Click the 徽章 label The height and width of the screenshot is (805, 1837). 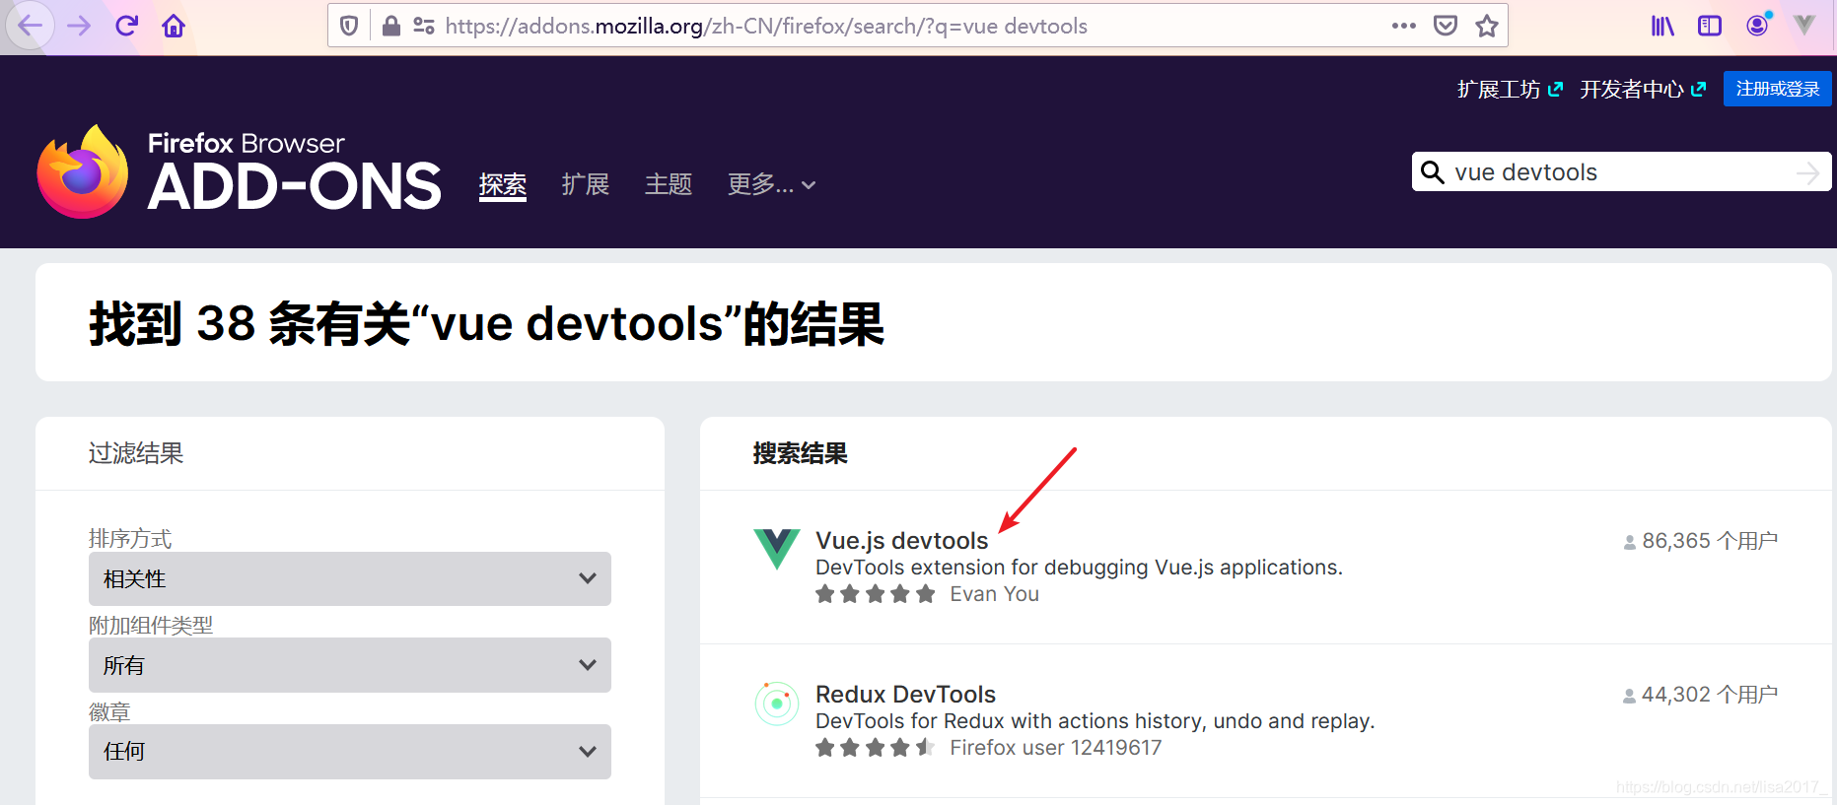pos(109,711)
